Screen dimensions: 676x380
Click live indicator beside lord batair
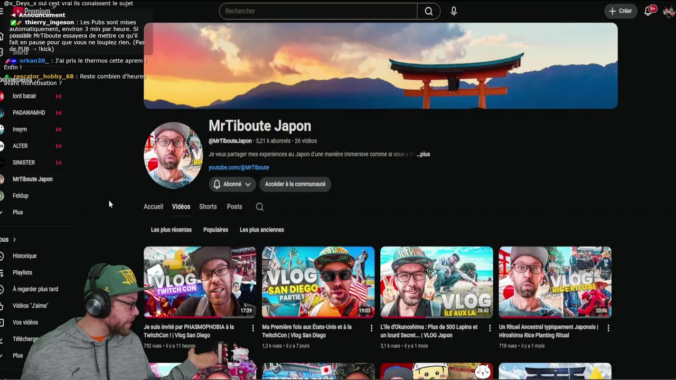point(59,96)
